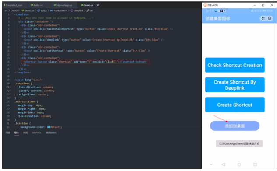Click the highlighted shortcut-button code on line 14
Viewport: 277px width, 171px height.
click(x=85, y=62)
